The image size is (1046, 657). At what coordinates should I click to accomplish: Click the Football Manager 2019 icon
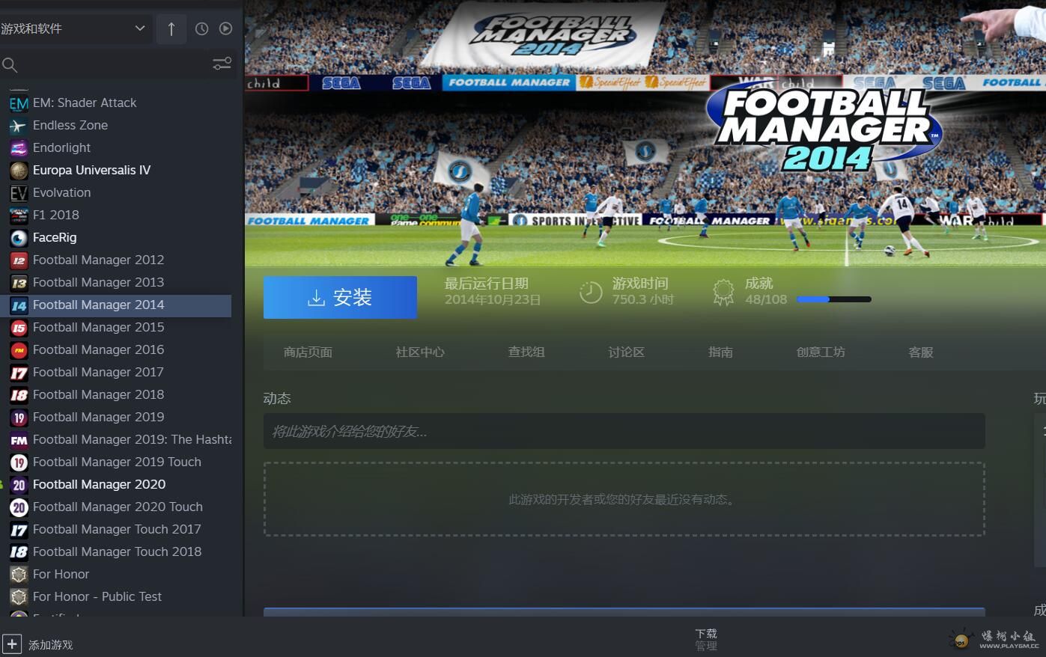pyautogui.click(x=19, y=417)
